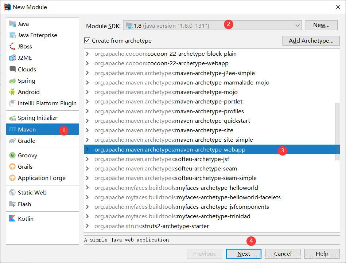This screenshot has width=346, height=263.
Task: Click the Add Archetype... button
Action: tap(311, 41)
